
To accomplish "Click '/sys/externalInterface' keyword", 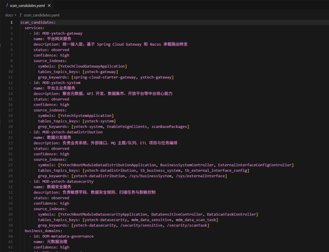I will click(200, 176).
